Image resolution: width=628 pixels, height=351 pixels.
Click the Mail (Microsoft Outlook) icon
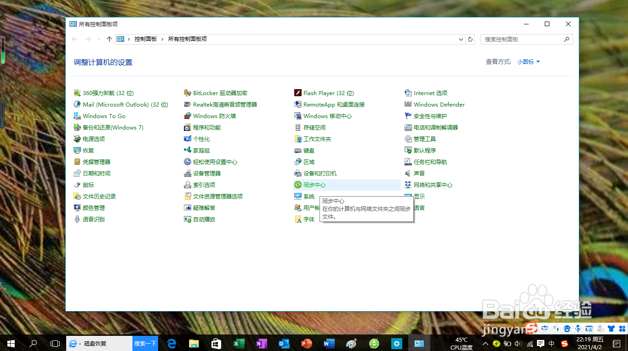click(77, 104)
